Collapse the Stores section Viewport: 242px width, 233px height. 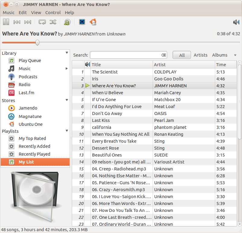[67, 100]
